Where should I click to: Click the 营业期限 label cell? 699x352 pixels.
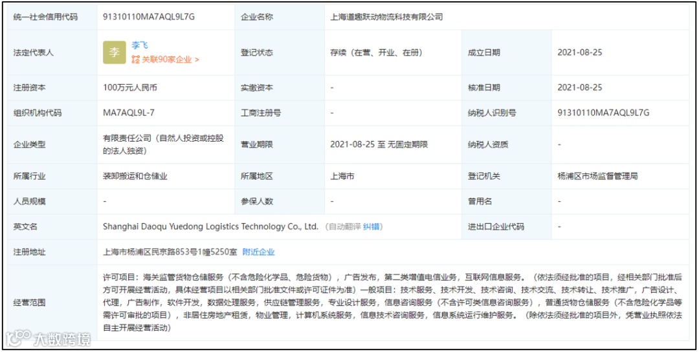pyautogui.click(x=280, y=145)
